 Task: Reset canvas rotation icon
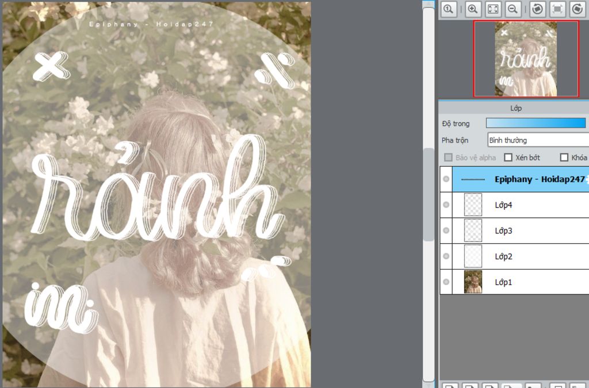tap(558, 9)
